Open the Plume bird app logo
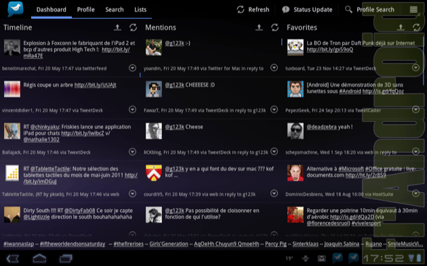 [x=16, y=9]
